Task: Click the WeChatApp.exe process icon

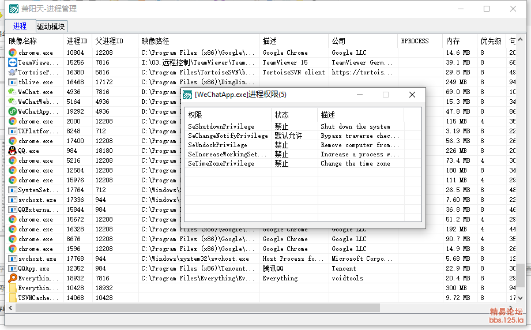Action: click(x=13, y=111)
